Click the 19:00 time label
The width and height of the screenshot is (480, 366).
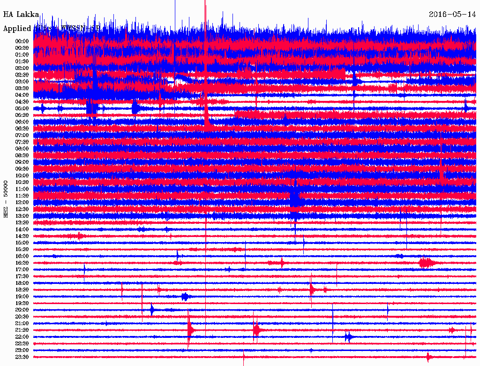click(22, 297)
